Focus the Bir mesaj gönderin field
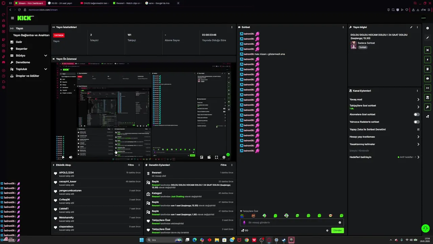Screen dimensions: 433x244 [292, 223]
